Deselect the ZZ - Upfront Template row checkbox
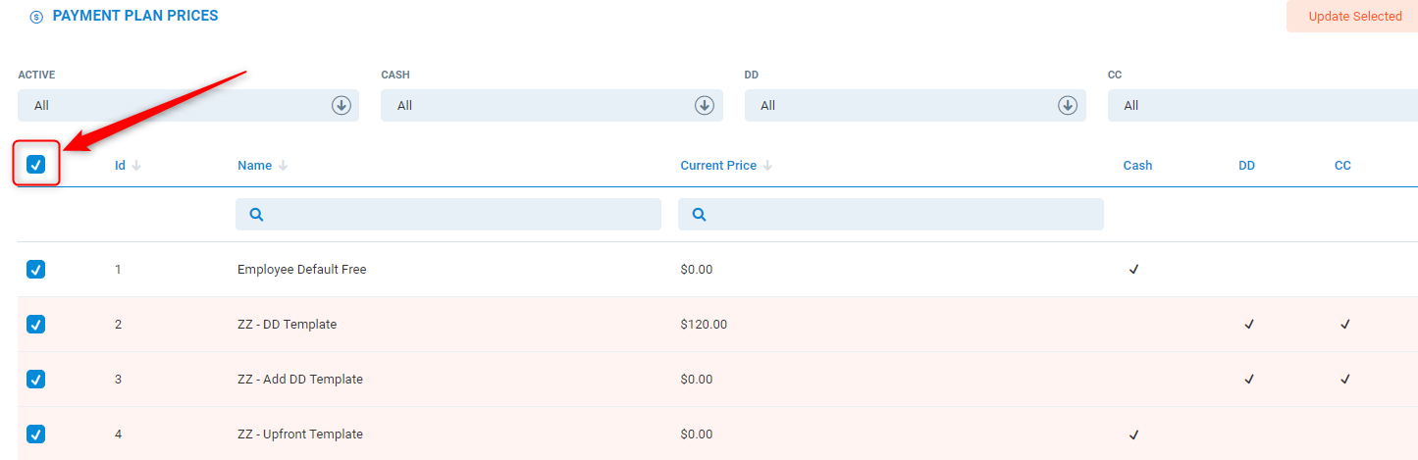Viewport: 1418px width, 460px height. [36, 434]
